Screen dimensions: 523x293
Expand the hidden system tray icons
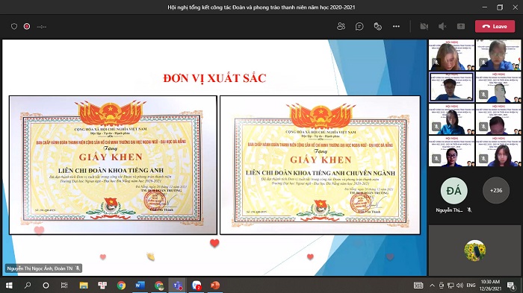432,286
